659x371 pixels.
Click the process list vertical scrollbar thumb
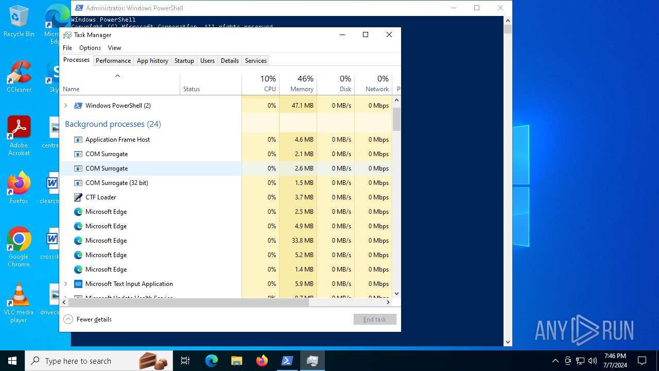pos(396,119)
